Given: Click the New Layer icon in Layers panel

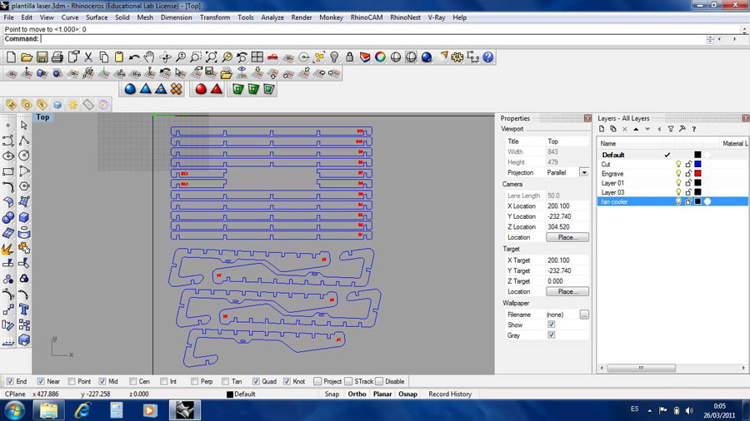Looking at the screenshot, I should (602, 129).
